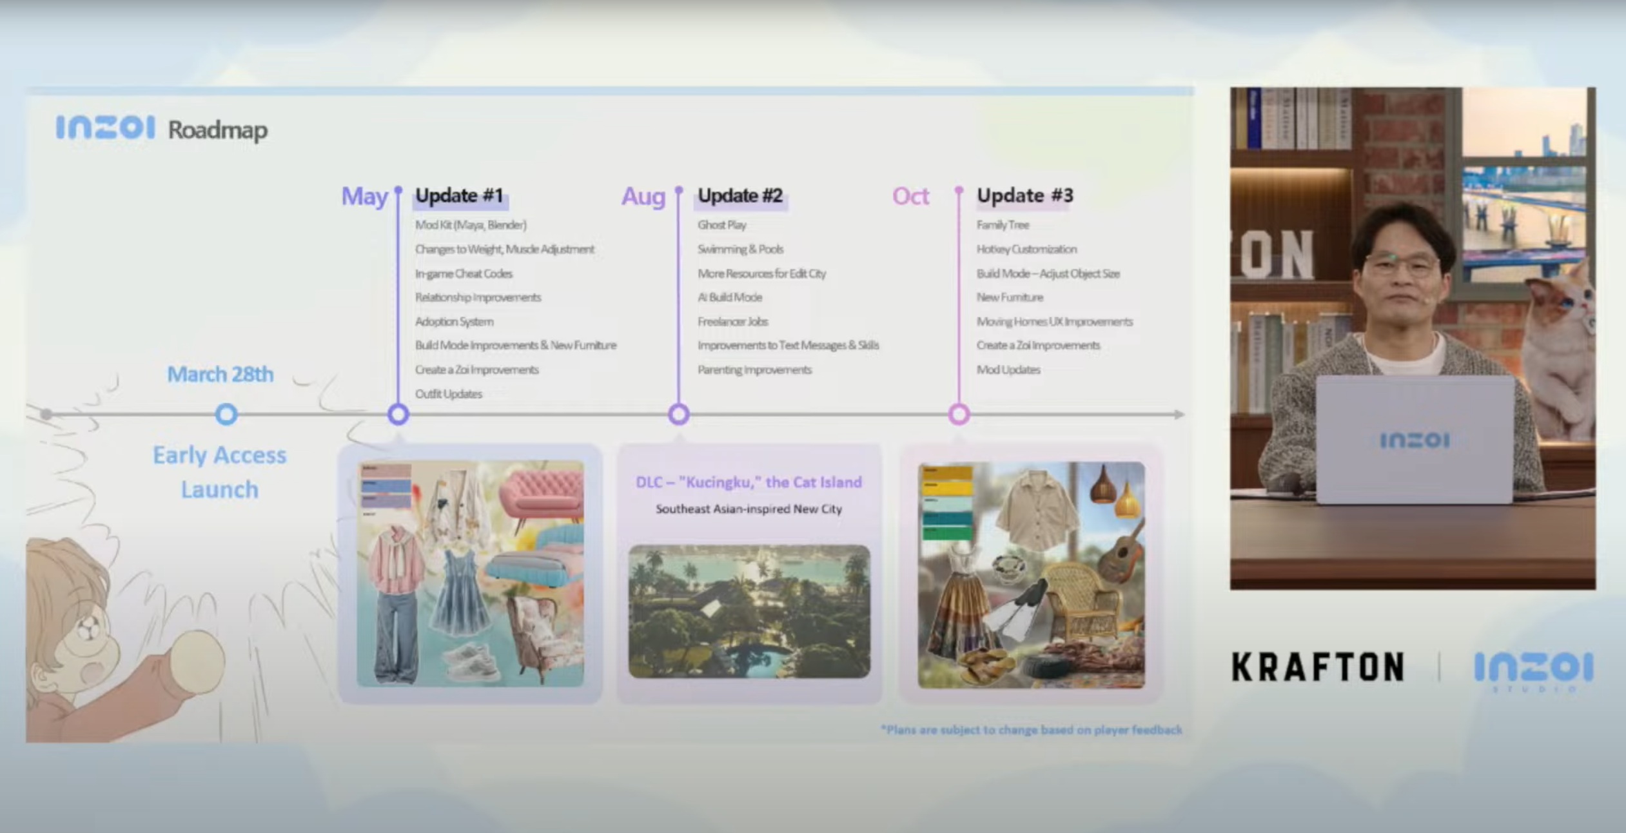Click the Mod Kit (Maya, Blender) line

pos(471,225)
